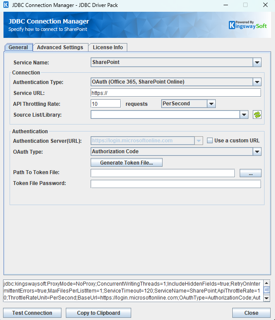Click the Source List/Library: label

click(37, 115)
